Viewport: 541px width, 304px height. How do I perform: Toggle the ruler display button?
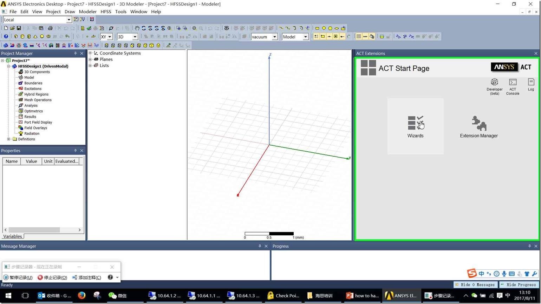point(365,36)
